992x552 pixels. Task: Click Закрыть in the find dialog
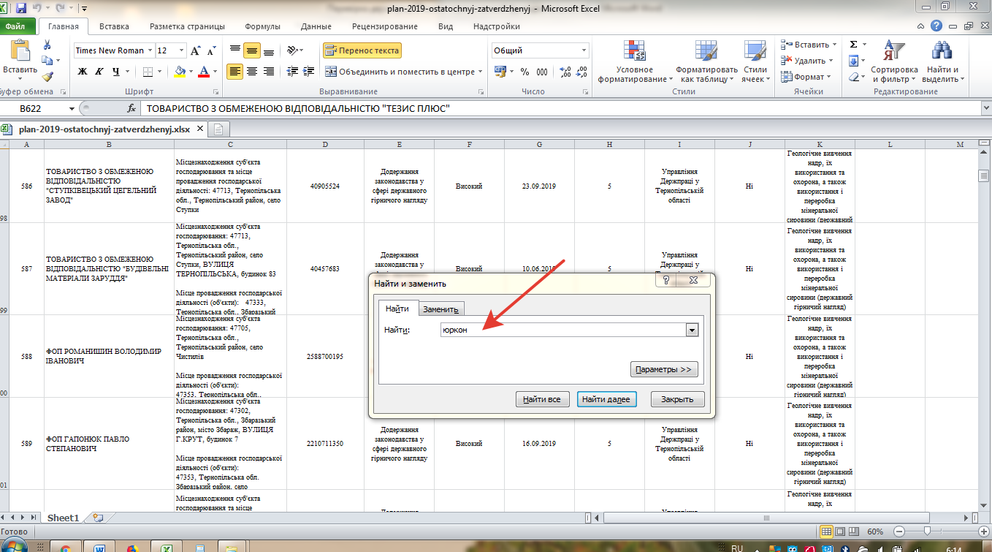677,399
